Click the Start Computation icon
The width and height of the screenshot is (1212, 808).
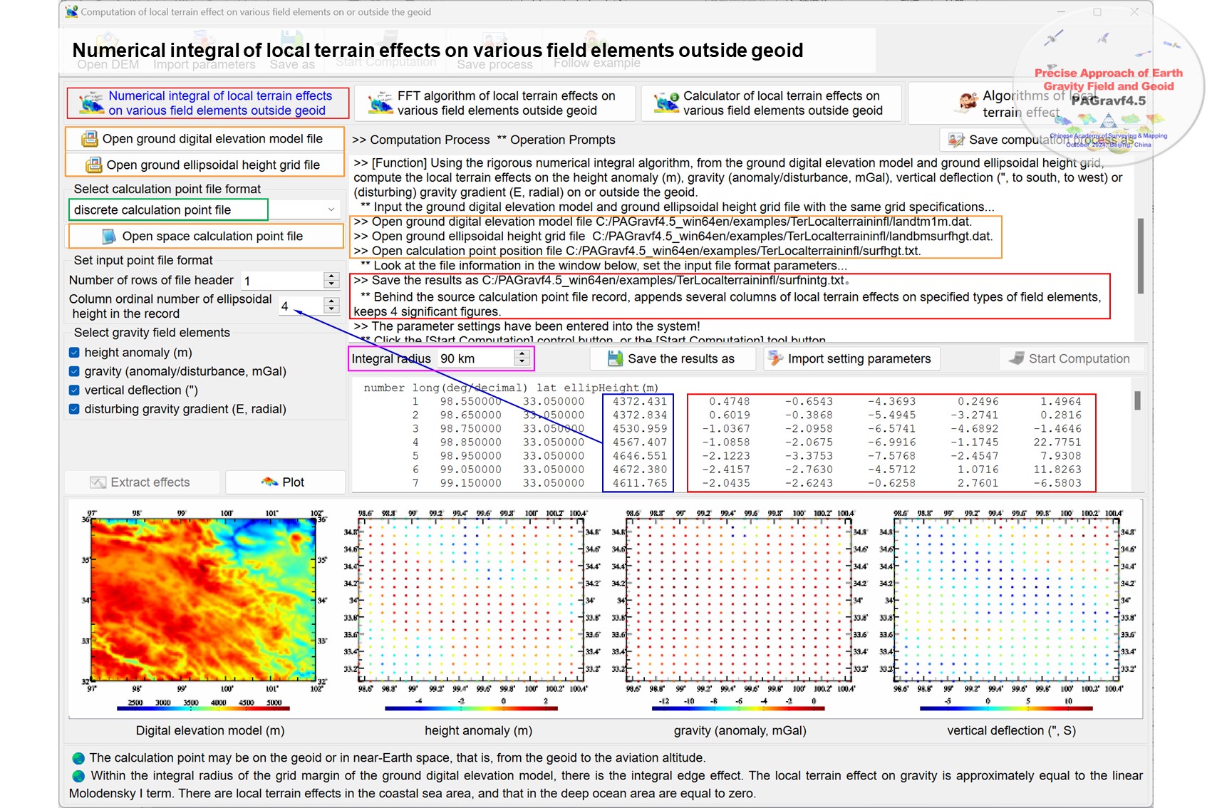[x=1017, y=358]
